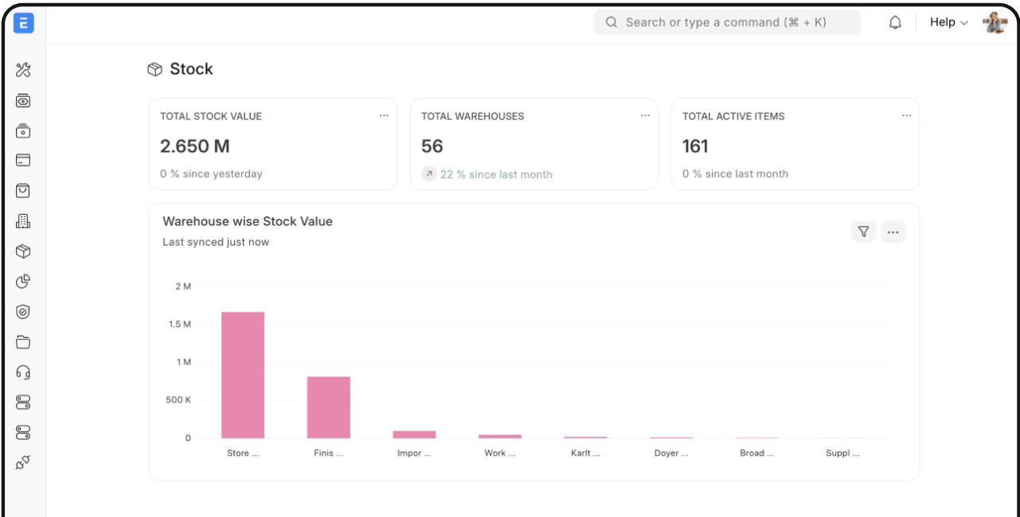Click the headset support sidebar icon
Screen dimensions: 1020x517
tap(23, 372)
